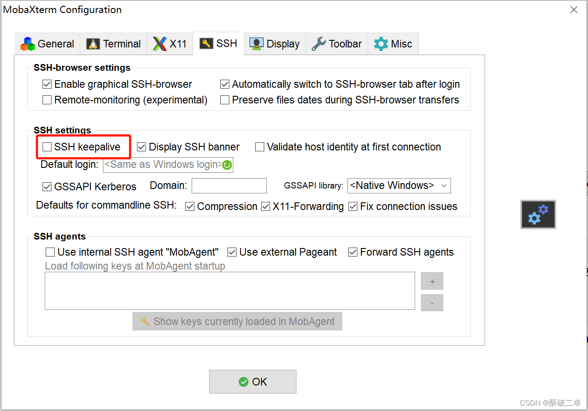Open the Toolbar tab
Image resolution: width=588 pixels, height=411 pixels.
pyautogui.click(x=337, y=44)
